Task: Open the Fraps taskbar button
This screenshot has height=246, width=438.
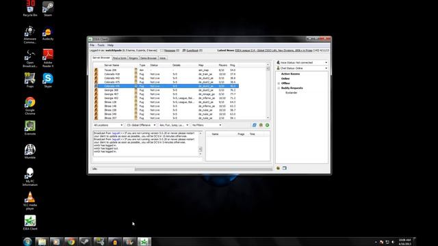Action: (x=100, y=241)
